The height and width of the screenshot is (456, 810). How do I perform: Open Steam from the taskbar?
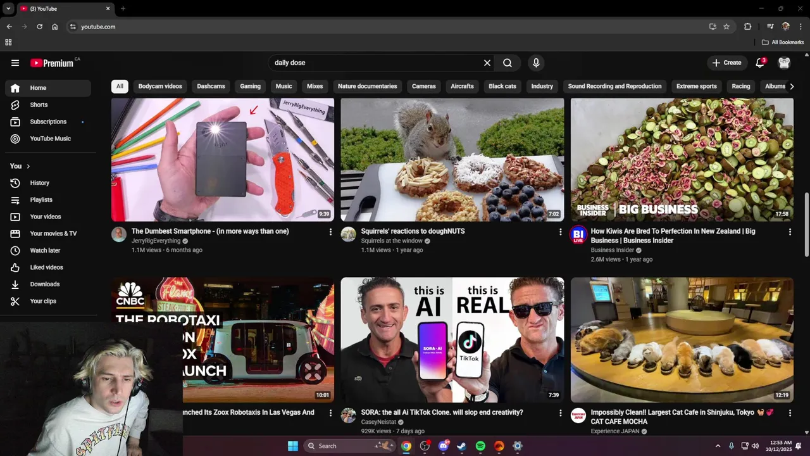(462, 446)
